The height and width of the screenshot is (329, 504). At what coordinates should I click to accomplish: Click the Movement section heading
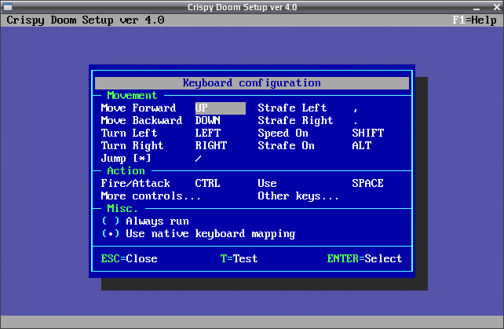(x=132, y=96)
